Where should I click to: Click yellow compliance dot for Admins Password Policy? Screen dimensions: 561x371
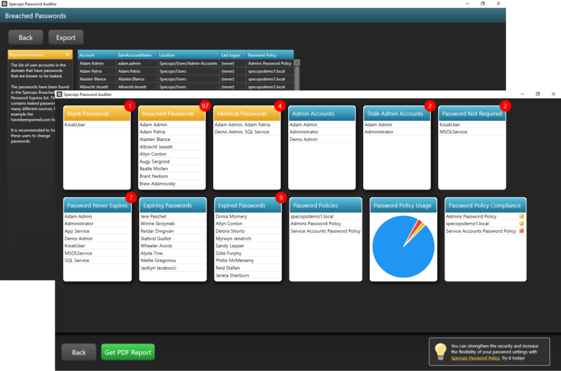tap(522, 216)
